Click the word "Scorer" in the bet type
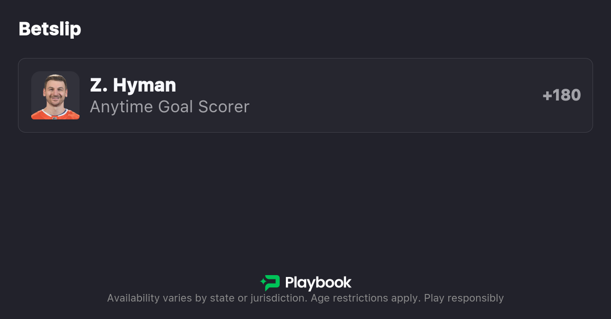 [x=223, y=107]
